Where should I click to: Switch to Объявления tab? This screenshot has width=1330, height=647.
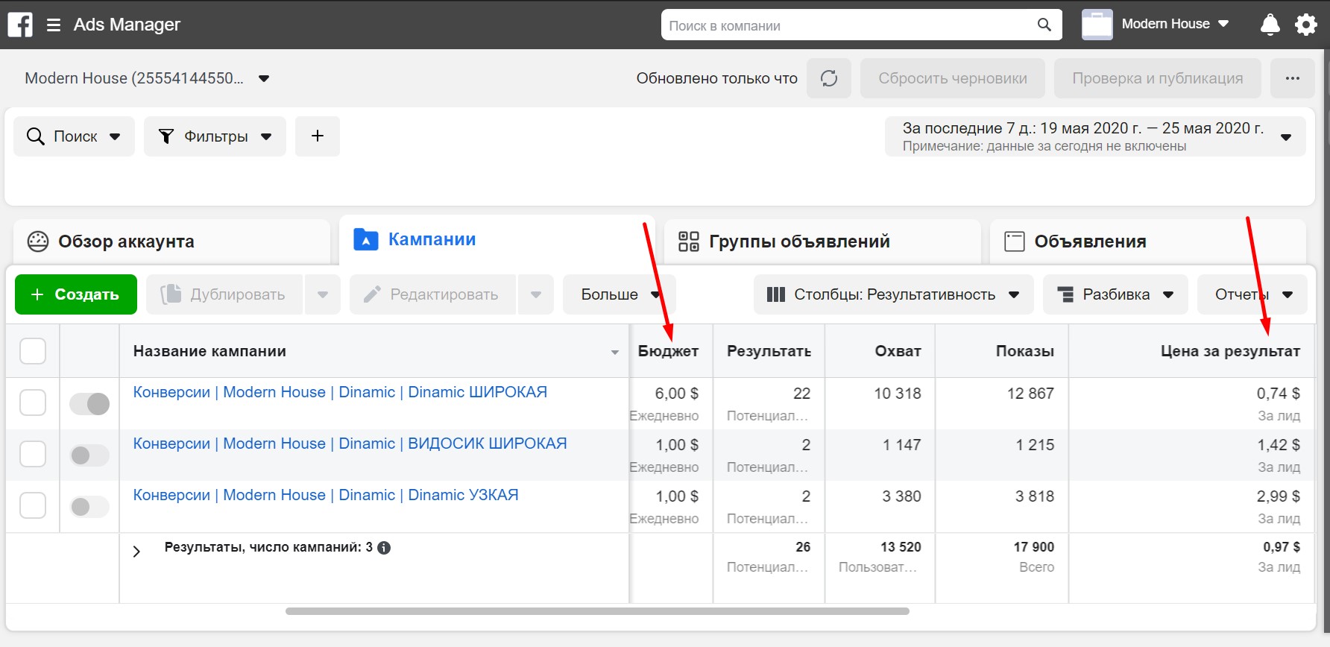(1148, 242)
